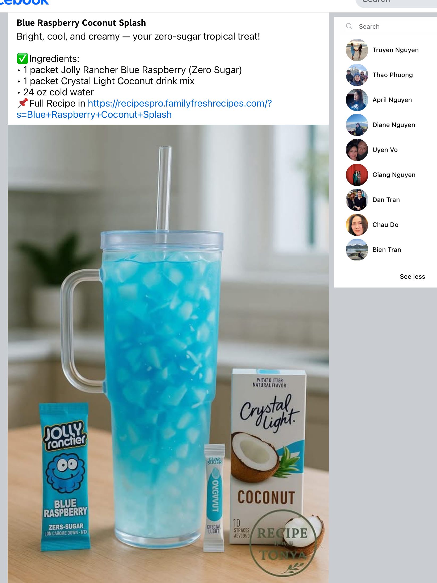Screen dimensions: 437x583
Task: Open Truyen Nguyen's profile picture
Action: (x=357, y=50)
